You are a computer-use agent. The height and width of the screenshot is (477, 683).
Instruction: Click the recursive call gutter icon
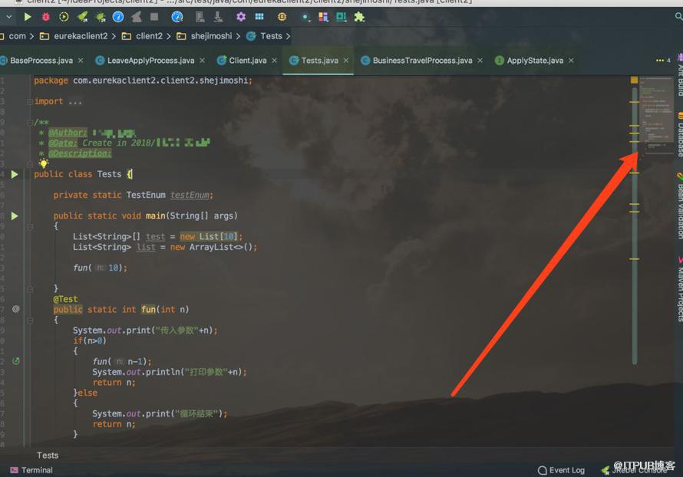coord(15,361)
